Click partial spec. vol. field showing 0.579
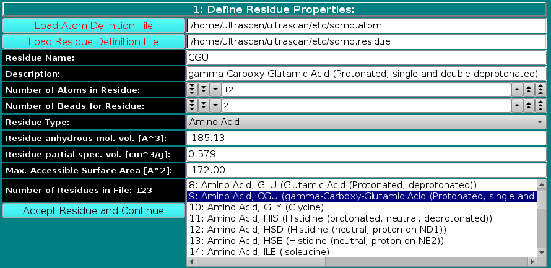The image size is (551, 268). tap(367, 154)
